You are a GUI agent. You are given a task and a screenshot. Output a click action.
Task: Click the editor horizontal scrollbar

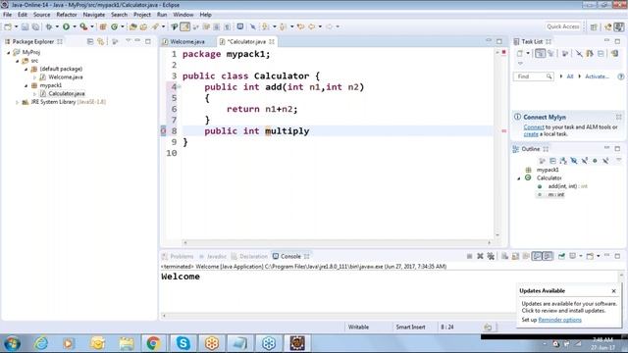337,242
